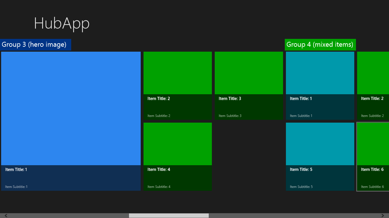Click the text Item Subtitle: 3
Image resolution: width=389 pixels, height=218 pixels.
tap(230, 116)
